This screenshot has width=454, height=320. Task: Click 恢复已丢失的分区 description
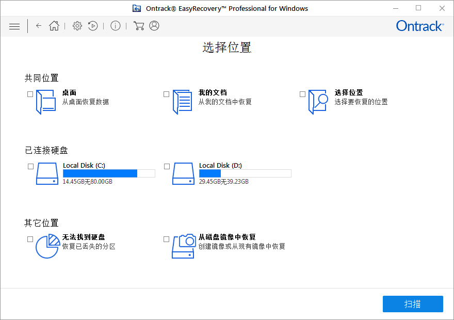pyautogui.click(x=89, y=246)
